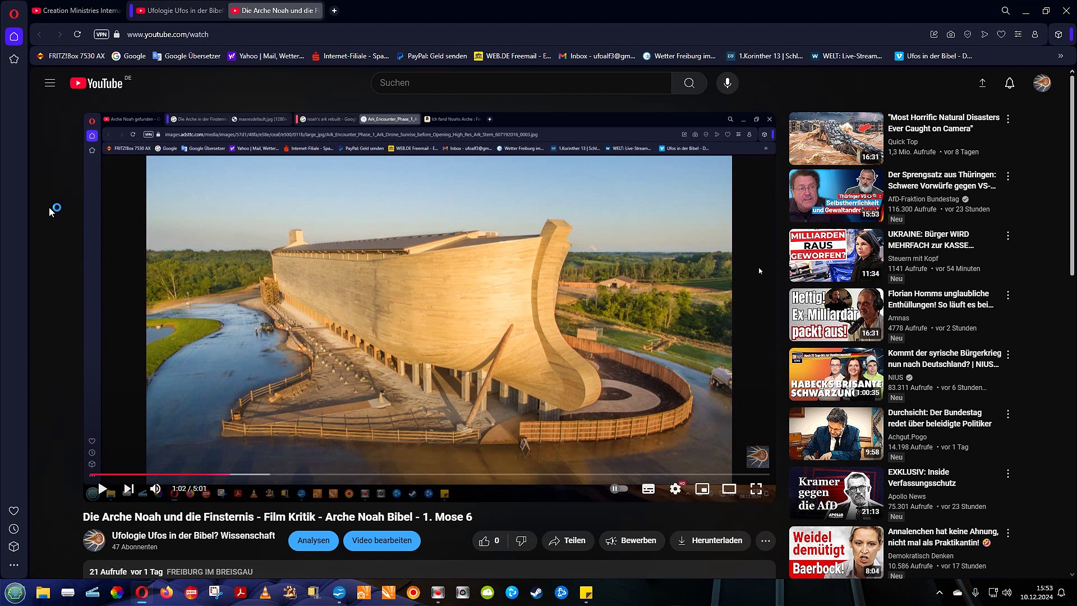Open miniplayer mode icon
1077x606 pixels.
tap(702, 489)
